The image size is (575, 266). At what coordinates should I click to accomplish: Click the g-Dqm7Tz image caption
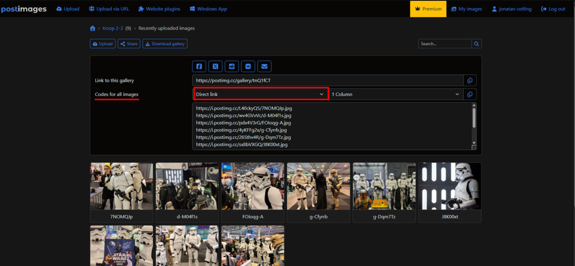tap(384, 217)
